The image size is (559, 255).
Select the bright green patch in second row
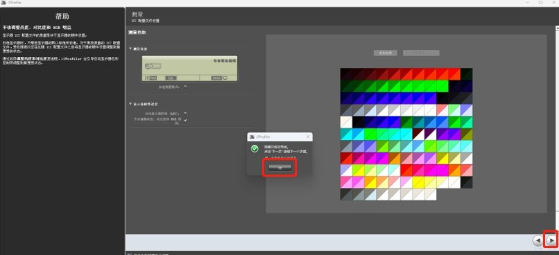pos(442,86)
